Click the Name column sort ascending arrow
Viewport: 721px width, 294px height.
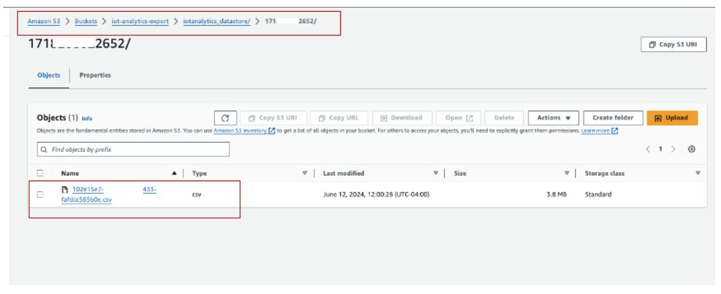[174, 173]
